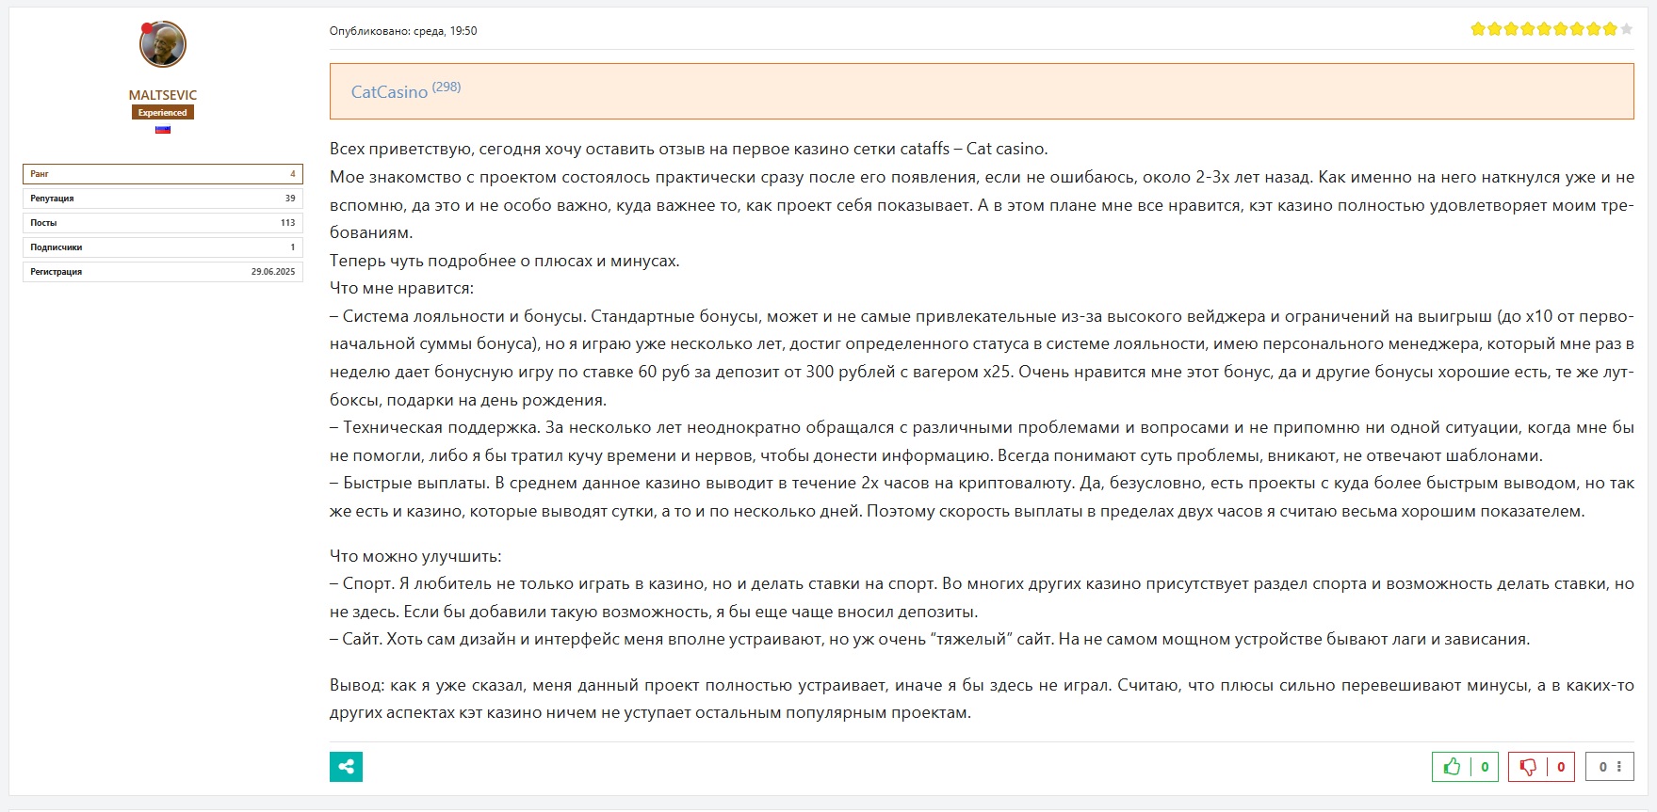
Task: Click the Experienced rank badge
Action: (163, 113)
